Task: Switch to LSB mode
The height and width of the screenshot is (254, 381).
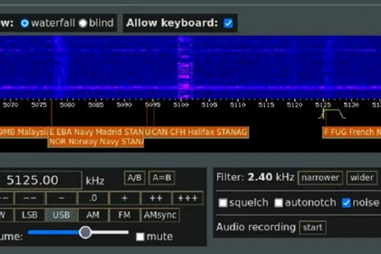Action: pos(29,215)
